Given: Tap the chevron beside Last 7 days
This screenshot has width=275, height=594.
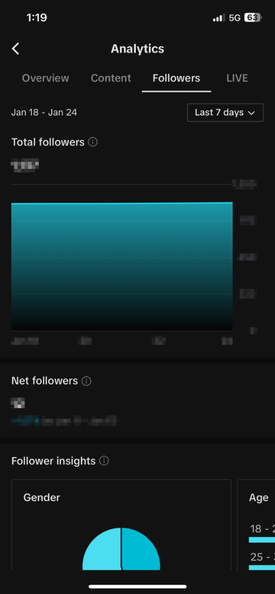Looking at the screenshot, I should click(x=251, y=113).
